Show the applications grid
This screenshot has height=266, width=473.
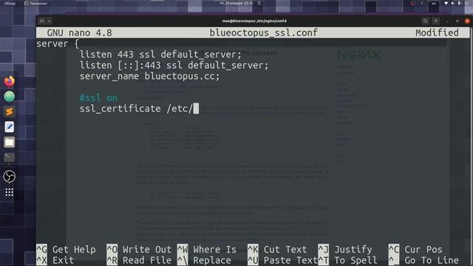tap(10, 192)
